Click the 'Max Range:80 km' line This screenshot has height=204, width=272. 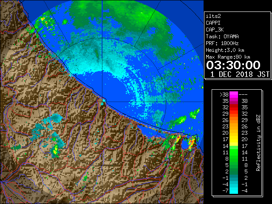[228, 57]
